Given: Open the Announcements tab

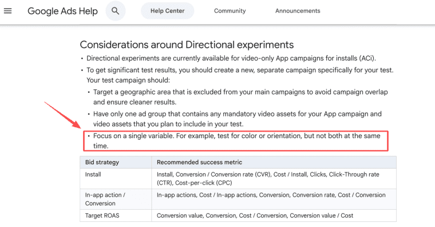Looking at the screenshot, I should tap(298, 11).
